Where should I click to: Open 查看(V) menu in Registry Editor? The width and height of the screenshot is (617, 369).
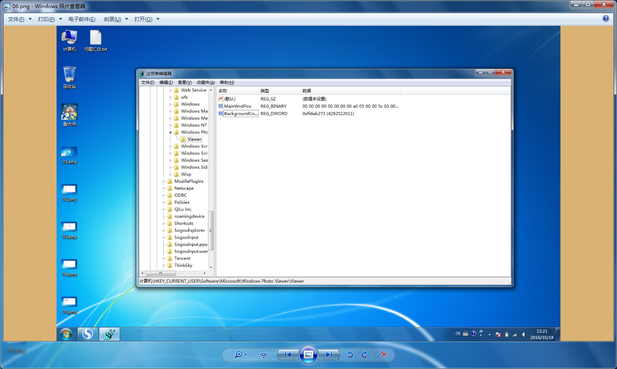[x=185, y=82]
